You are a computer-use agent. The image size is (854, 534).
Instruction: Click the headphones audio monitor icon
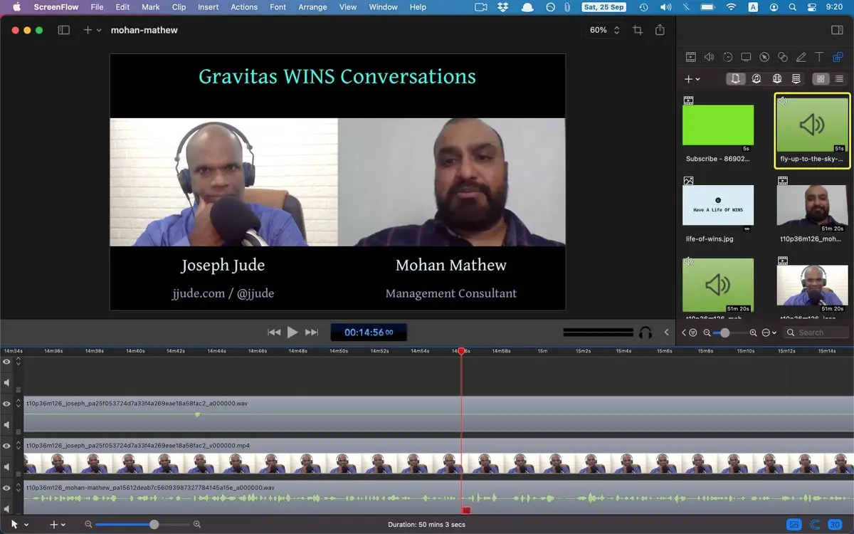[645, 332]
